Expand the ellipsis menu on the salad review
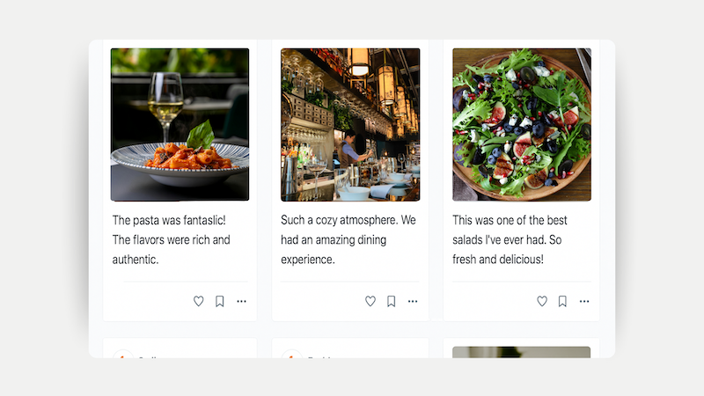The image size is (704, 396). tap(584, 301)
